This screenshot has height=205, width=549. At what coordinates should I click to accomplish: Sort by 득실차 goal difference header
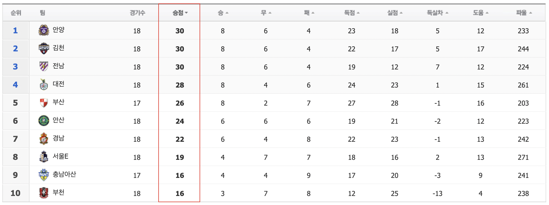pos(437,13)
